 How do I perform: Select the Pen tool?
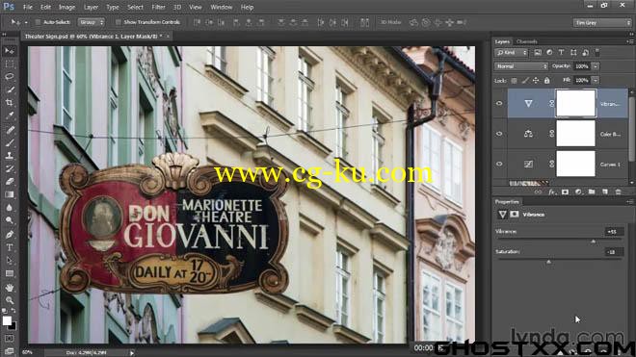point(10,234)
